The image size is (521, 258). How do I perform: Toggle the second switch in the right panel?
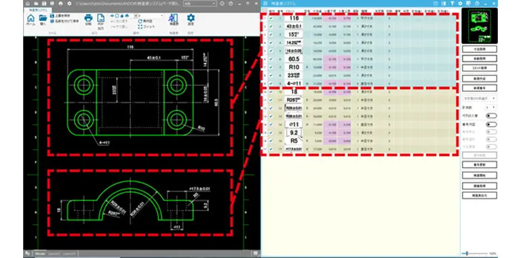[491, 124]
